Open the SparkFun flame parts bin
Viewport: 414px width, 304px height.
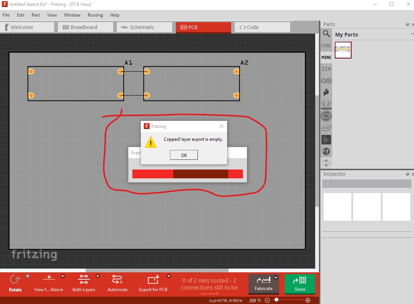326,92
